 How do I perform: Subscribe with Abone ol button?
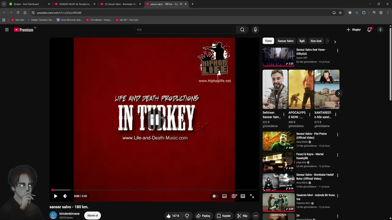click(92, 215)
